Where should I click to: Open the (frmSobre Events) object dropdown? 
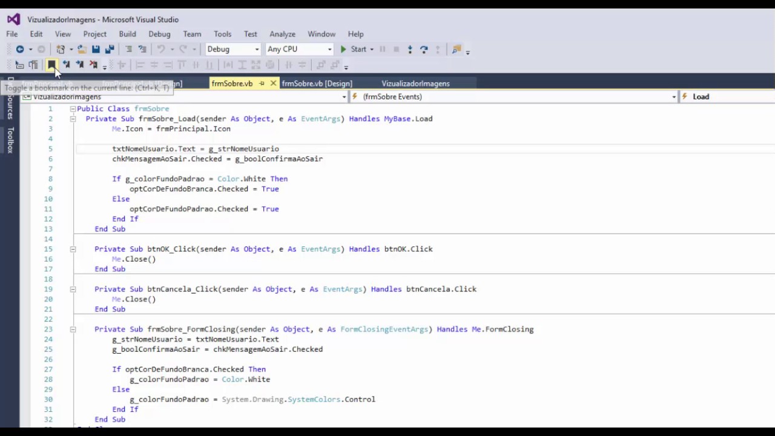click(x=514, y=96)
